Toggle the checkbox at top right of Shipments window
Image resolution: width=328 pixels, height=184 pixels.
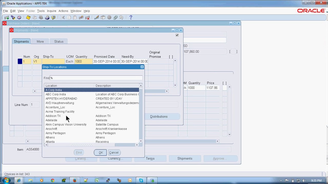177,35
